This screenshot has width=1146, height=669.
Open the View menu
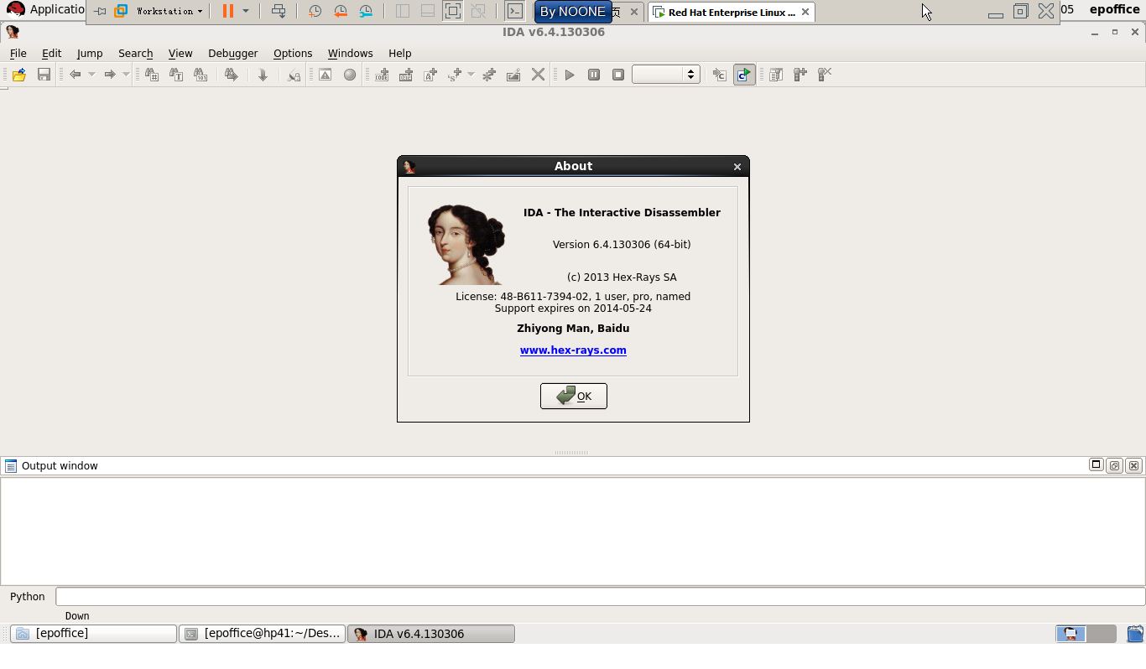[x=180, y=53]
